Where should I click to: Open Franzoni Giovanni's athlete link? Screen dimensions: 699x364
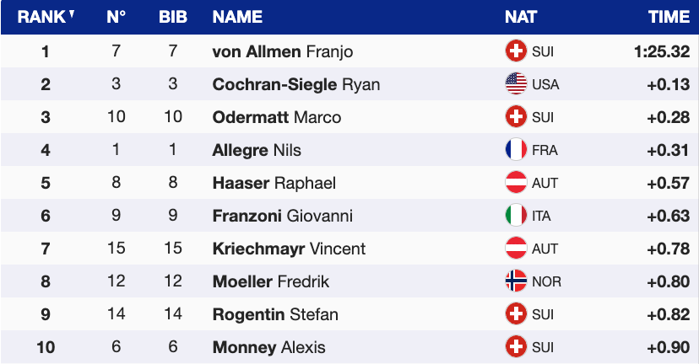pos(282,216)
